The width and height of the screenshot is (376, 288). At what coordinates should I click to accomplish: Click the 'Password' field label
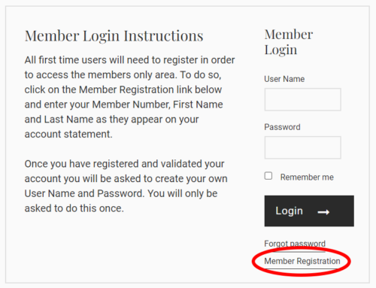coord(282,127)
